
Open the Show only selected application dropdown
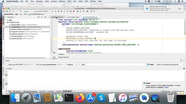170,64
